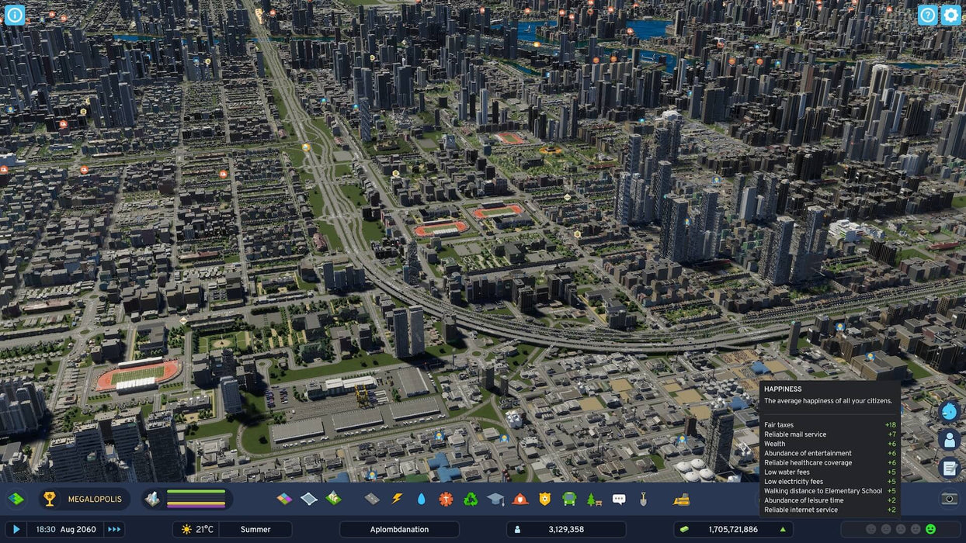Click 'Reliable healthcare coverage' factor

830,462
